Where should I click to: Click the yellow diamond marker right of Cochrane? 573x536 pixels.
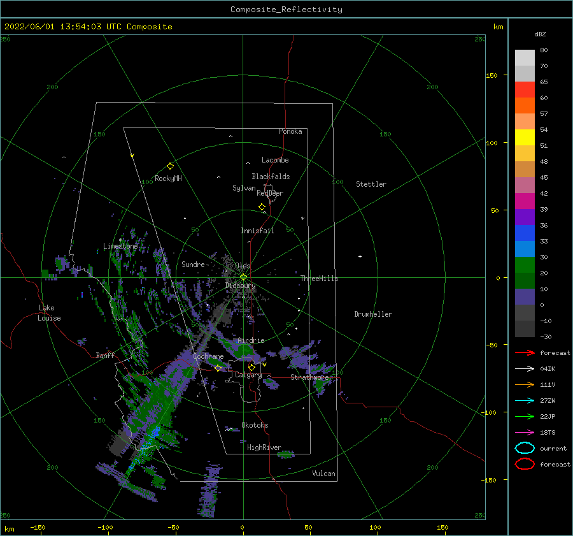coord(218,368)
